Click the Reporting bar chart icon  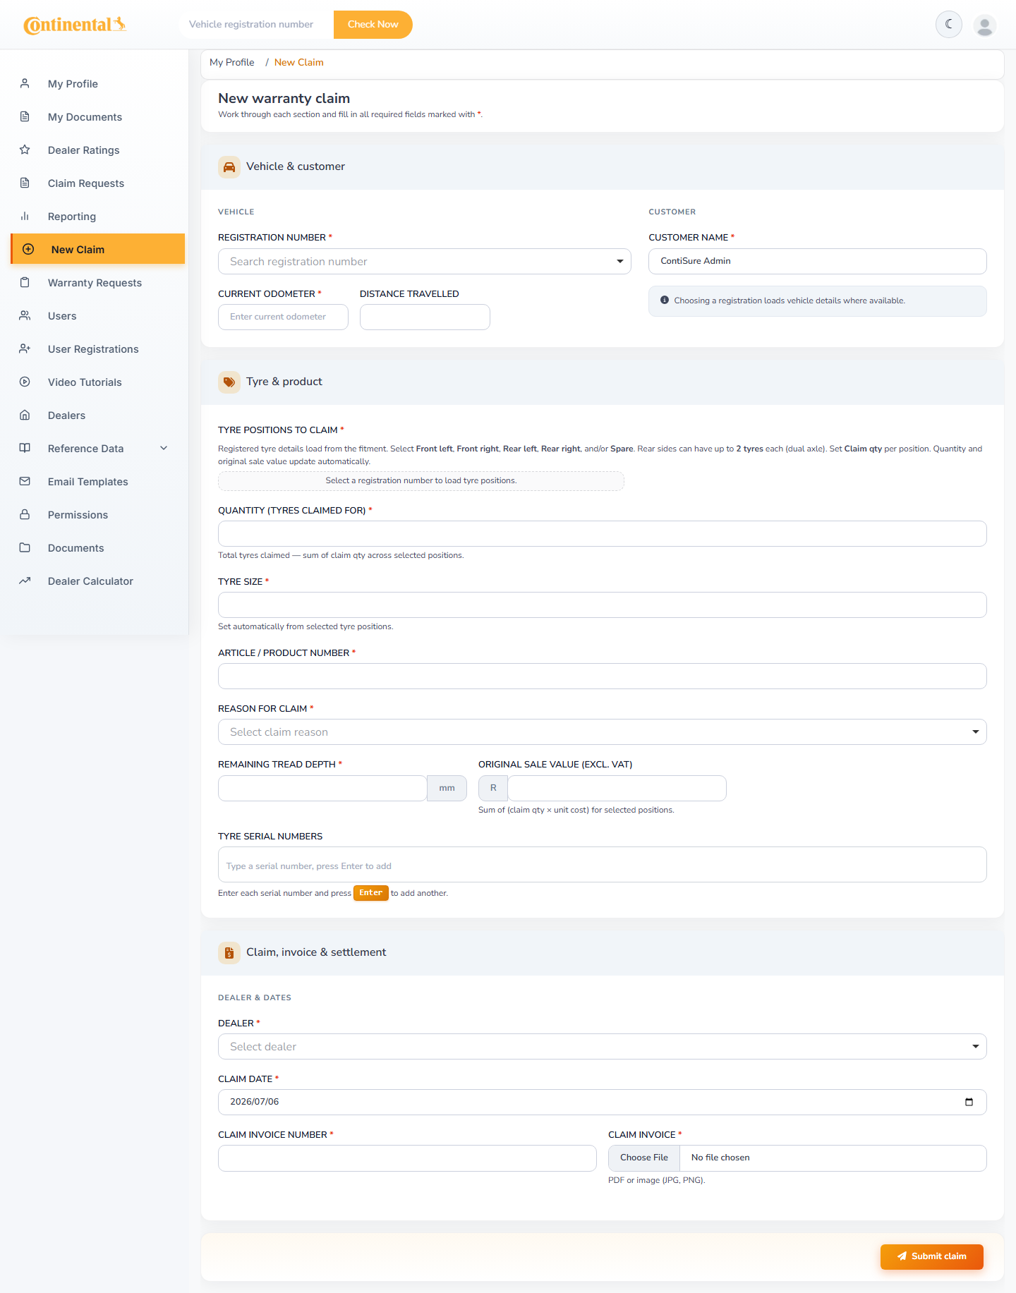coord(25,216)
